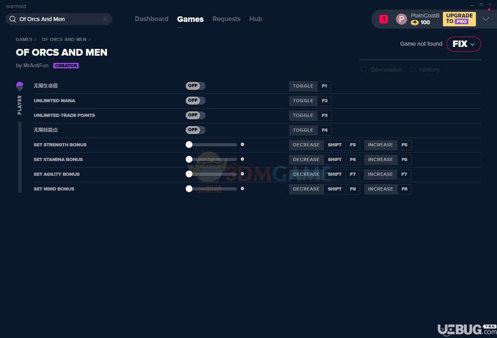The height and width of the screenshot is (338, 497).
Task: Open the Discussion tab
Action: point(381,69)
